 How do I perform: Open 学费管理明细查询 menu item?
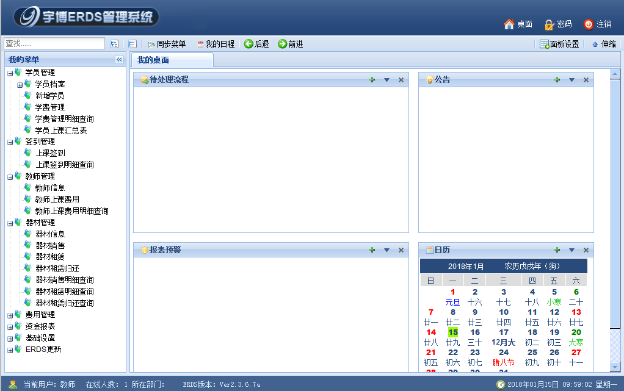64,119
